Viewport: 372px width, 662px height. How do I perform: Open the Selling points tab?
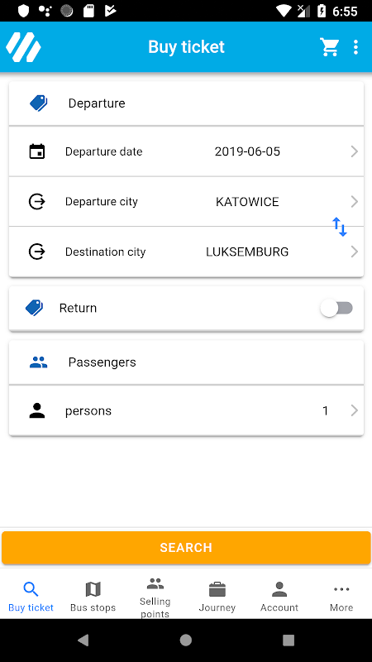click(155, 597)
